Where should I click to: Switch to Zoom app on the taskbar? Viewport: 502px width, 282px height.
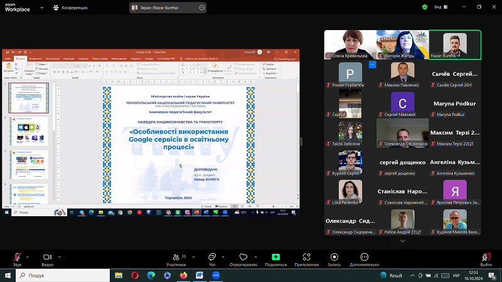click(216, 275)
